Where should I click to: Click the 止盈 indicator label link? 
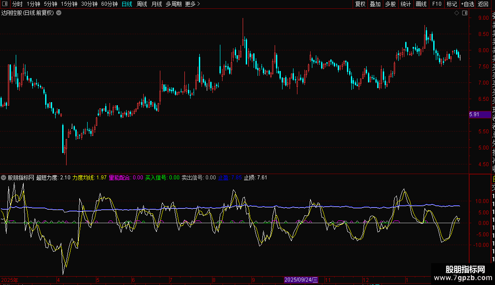(x=223, y=178)
